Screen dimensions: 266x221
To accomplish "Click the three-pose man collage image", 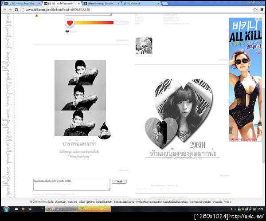I will (80, 98).
